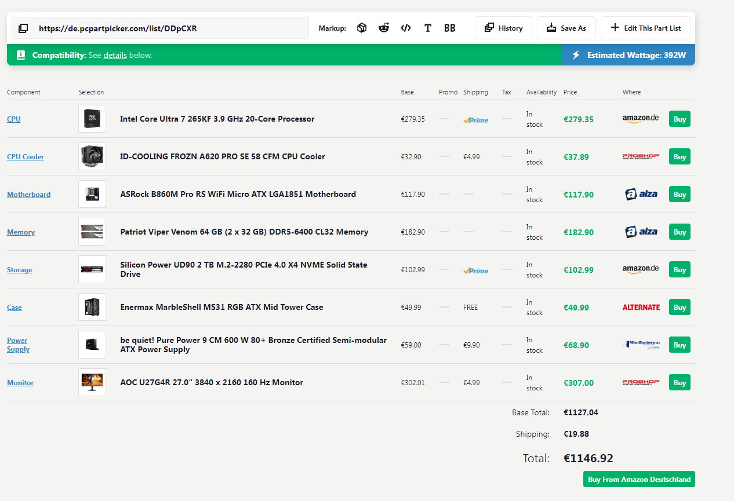734x501 pixels.
Task: Click the compatibility info icon in green bar
Action: (x=21, y=55)
